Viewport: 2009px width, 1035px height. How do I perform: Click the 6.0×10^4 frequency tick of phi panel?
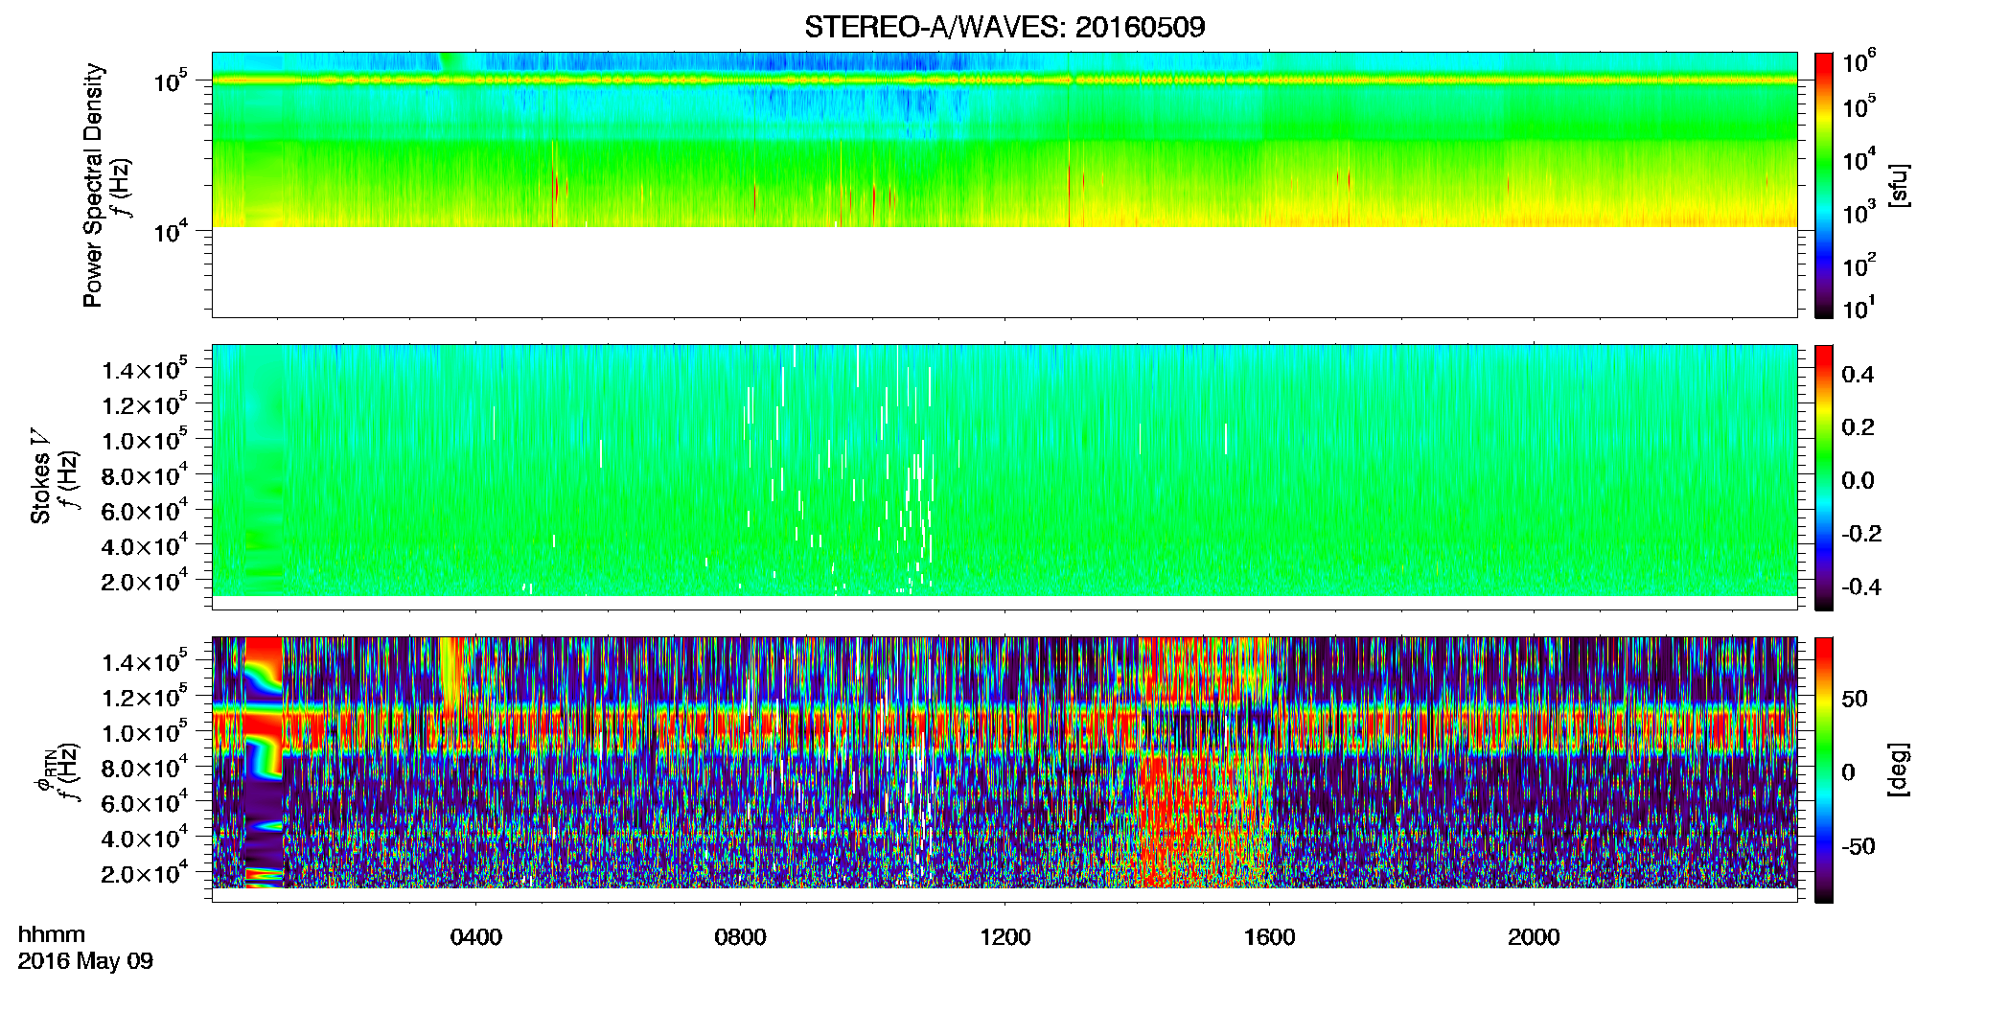[x=145, y=802]
